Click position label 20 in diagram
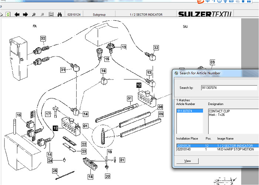Image resolution: width=259 pixels, height=185 pixels. [x=108, y=176]
